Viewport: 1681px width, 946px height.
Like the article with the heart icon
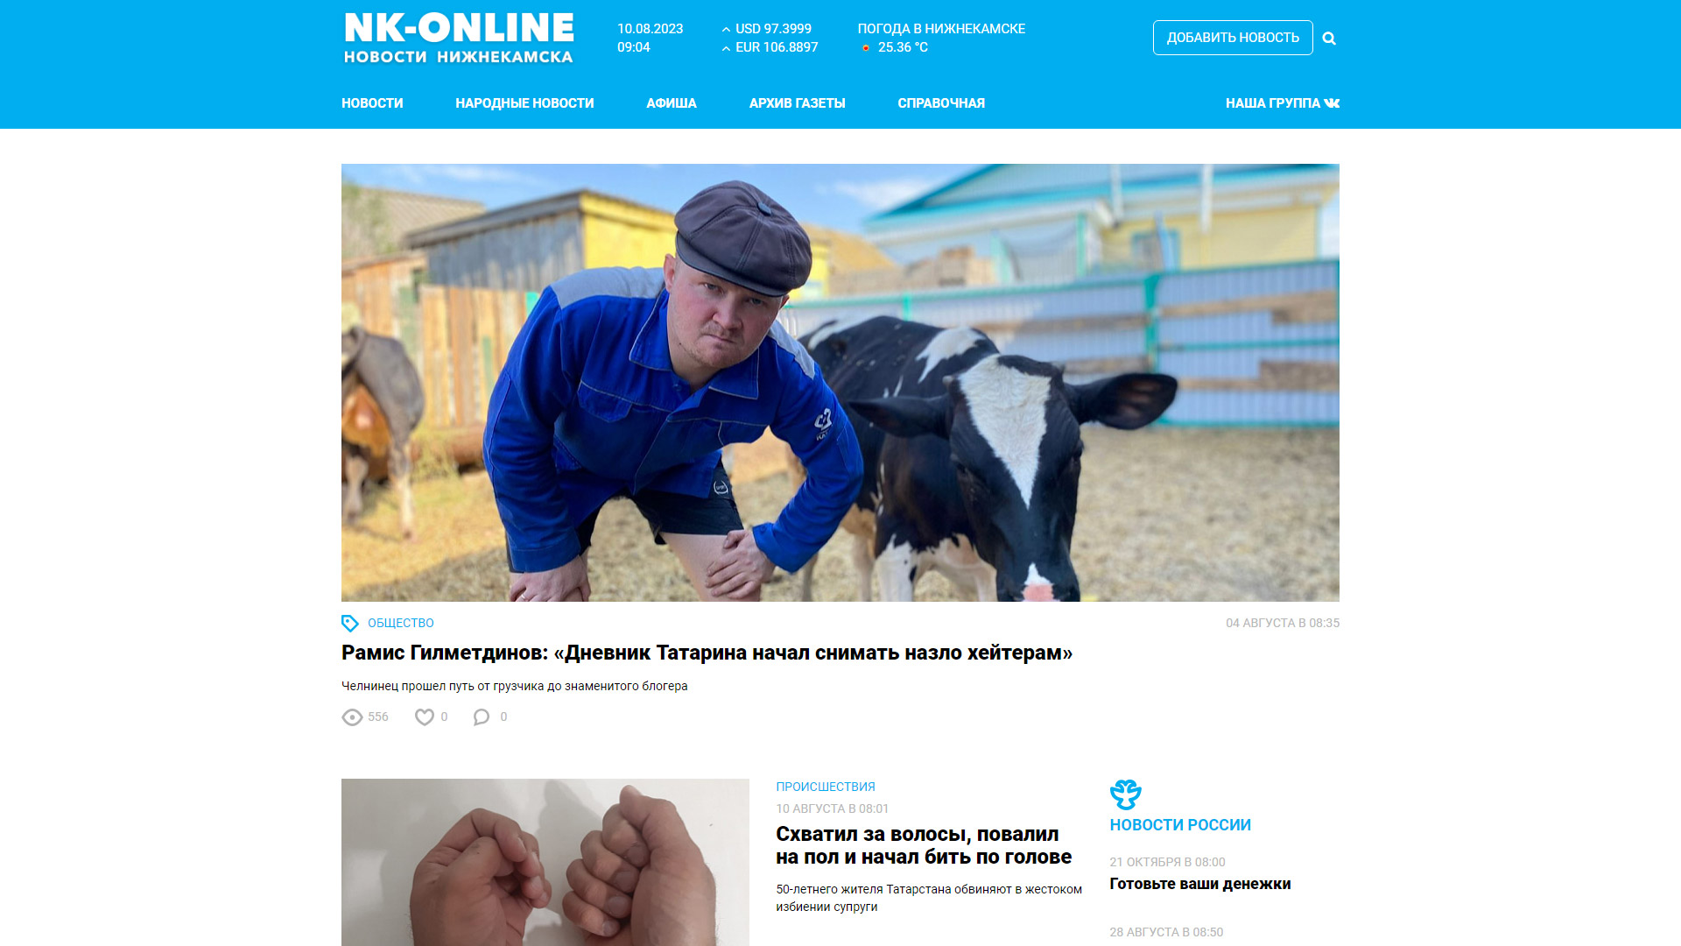click(x=425, y=717)
